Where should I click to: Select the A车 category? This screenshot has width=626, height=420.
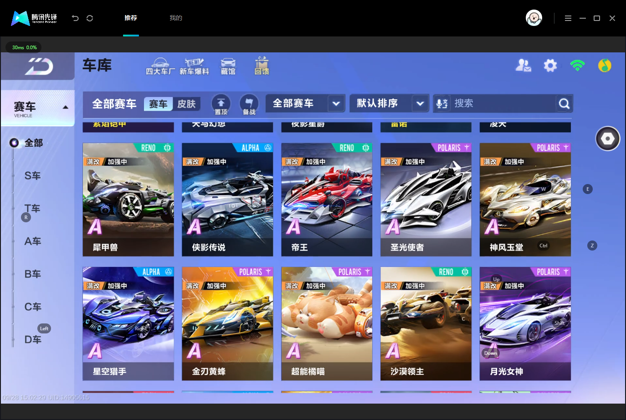click(x=33, y=241)
